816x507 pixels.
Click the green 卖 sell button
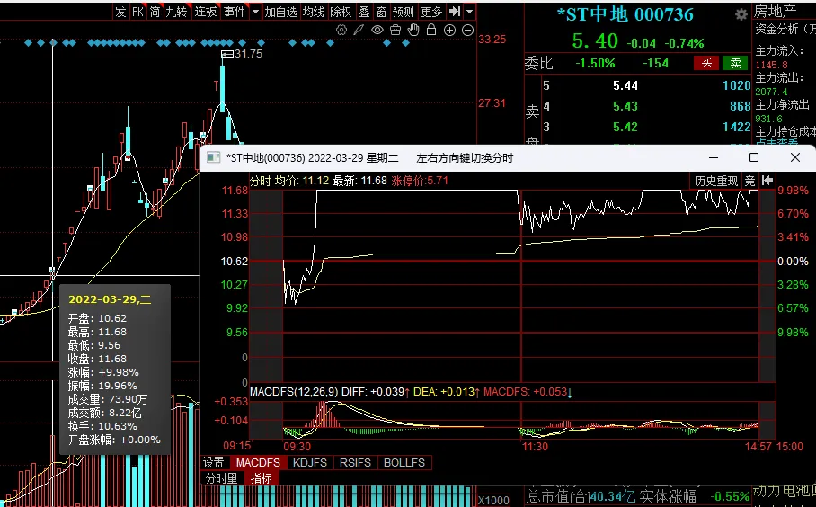tap(735, 63)
